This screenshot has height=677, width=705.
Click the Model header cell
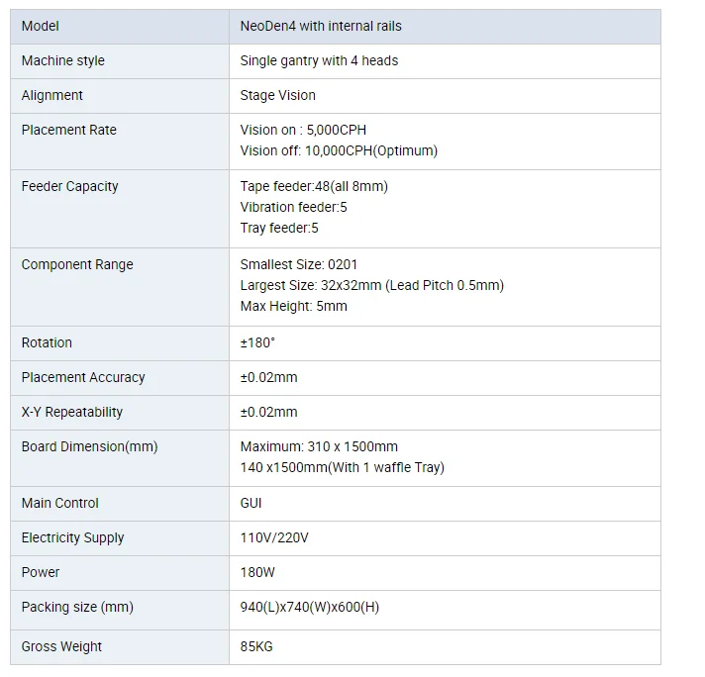point(119,27)
